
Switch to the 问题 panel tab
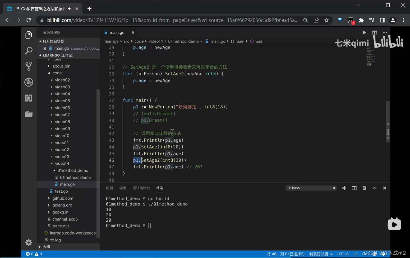pos(109,188)
